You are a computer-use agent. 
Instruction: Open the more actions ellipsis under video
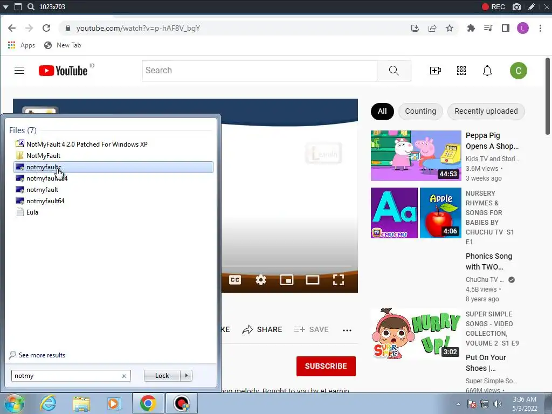point(347,330)
